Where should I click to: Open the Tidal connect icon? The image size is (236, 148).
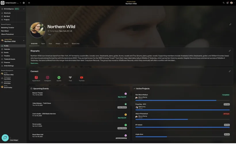[x=70, y=78]
